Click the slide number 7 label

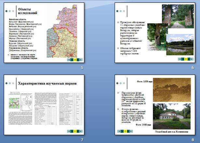[x=82, y=139]
